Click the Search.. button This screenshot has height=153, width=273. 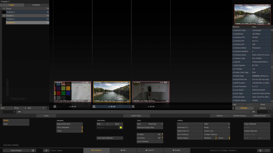pos(220,116)
